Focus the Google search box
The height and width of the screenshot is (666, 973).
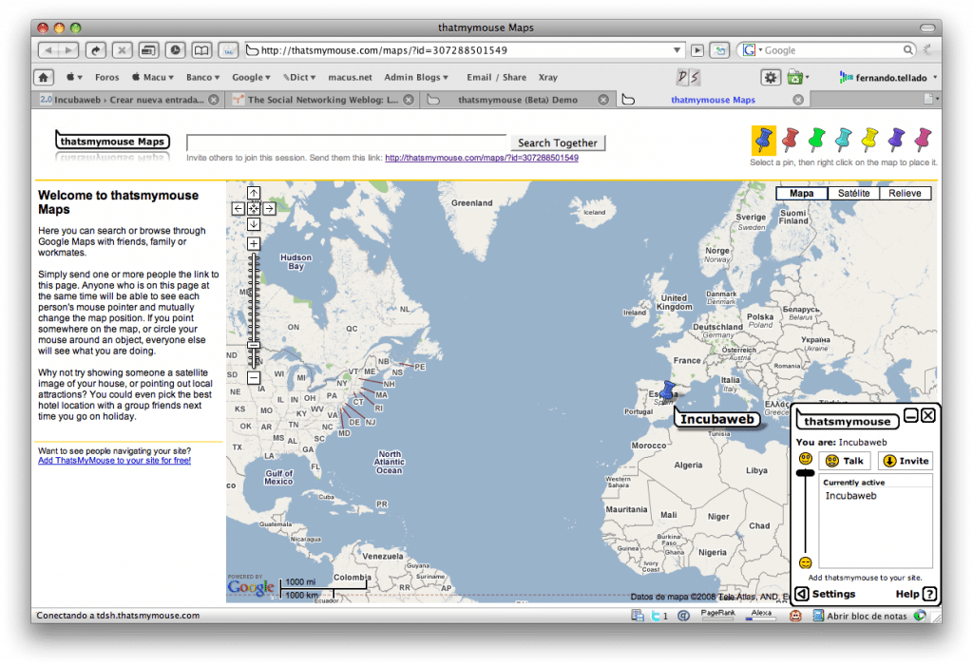830,50
